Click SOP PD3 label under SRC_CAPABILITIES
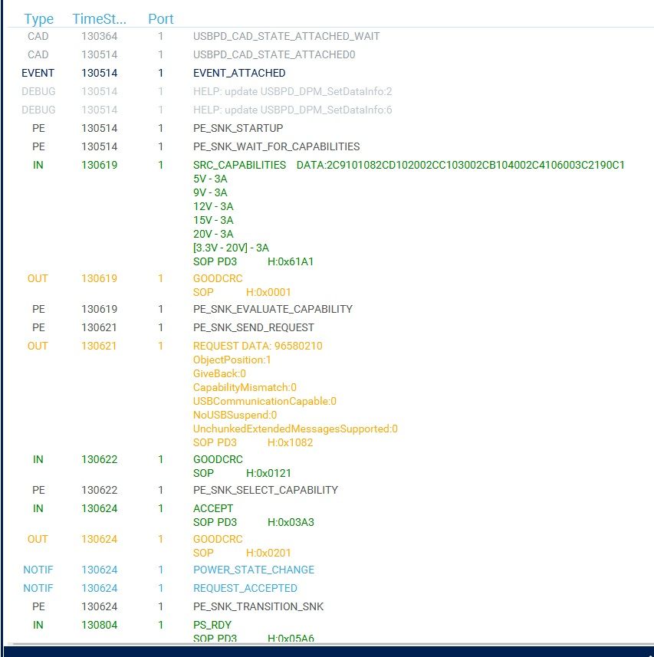 215,262
